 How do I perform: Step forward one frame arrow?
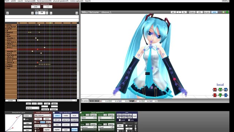[x=47, y=13]
